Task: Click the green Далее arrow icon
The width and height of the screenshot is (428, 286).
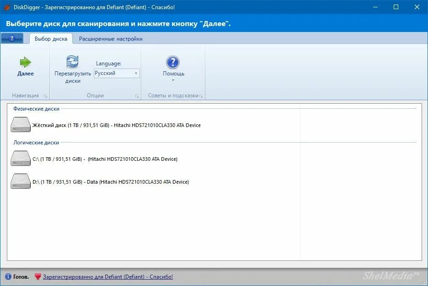Action: pyautogui.click(x=26, y=62)
